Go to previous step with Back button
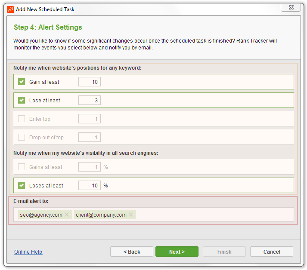Viewport: 307px width, 270px height. pos(132,252)
